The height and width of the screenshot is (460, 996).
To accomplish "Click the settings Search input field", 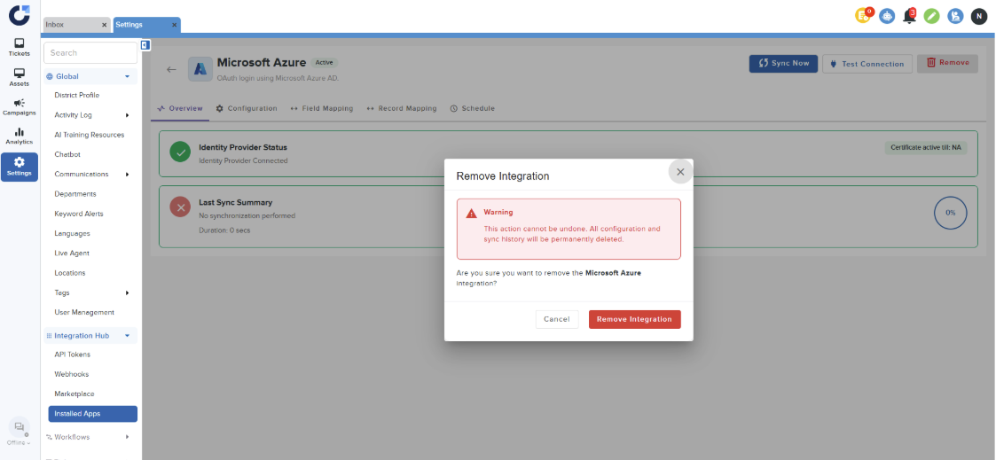I will point(90,53).
